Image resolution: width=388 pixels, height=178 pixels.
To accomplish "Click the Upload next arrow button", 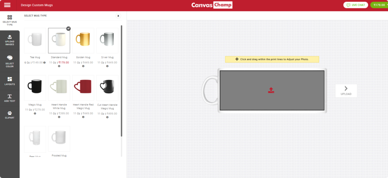I will coord(346,90).
